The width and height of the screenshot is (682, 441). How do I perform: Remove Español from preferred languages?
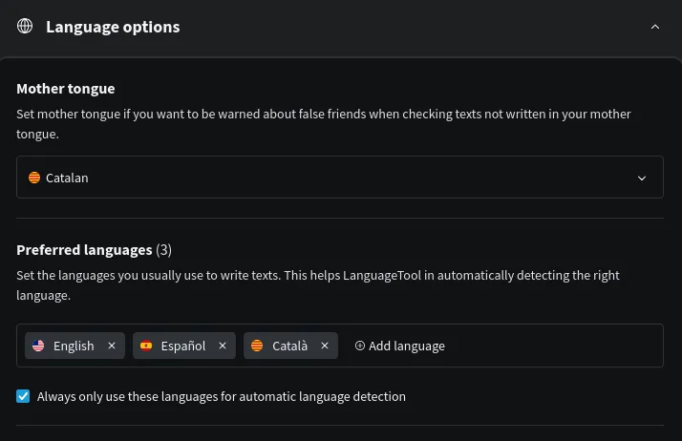[223, 346]
